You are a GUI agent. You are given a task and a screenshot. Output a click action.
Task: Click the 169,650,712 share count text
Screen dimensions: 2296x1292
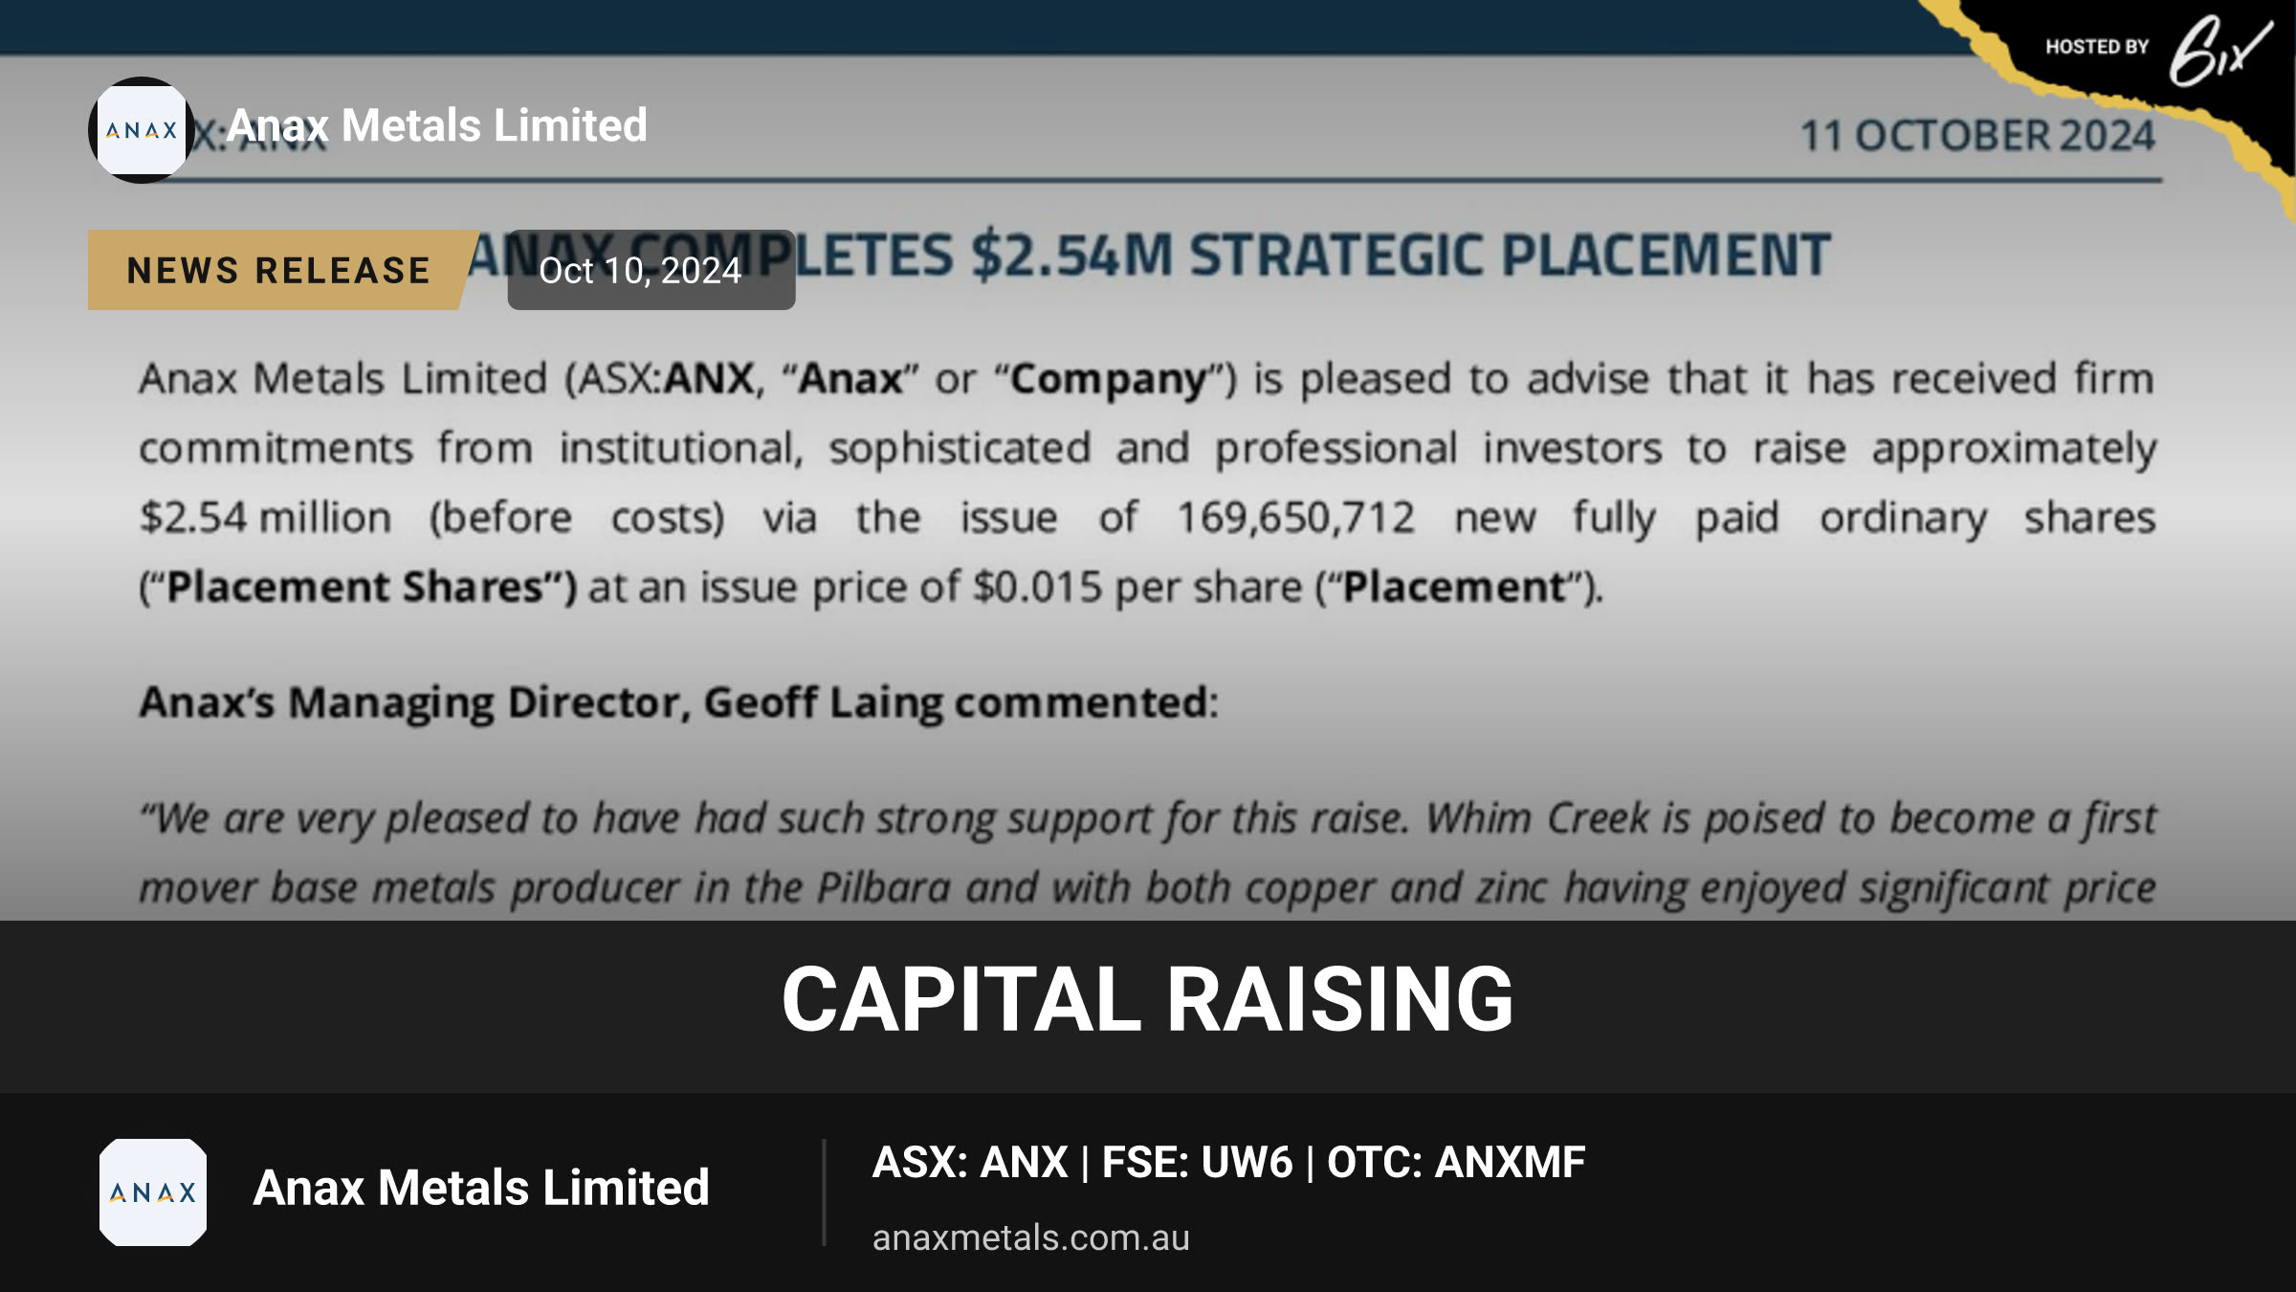[x=1295, y=518]
